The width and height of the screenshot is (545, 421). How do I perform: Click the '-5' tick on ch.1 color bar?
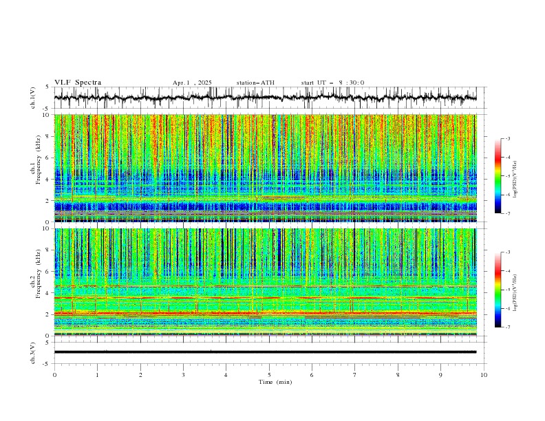click(x=508, y=176)
